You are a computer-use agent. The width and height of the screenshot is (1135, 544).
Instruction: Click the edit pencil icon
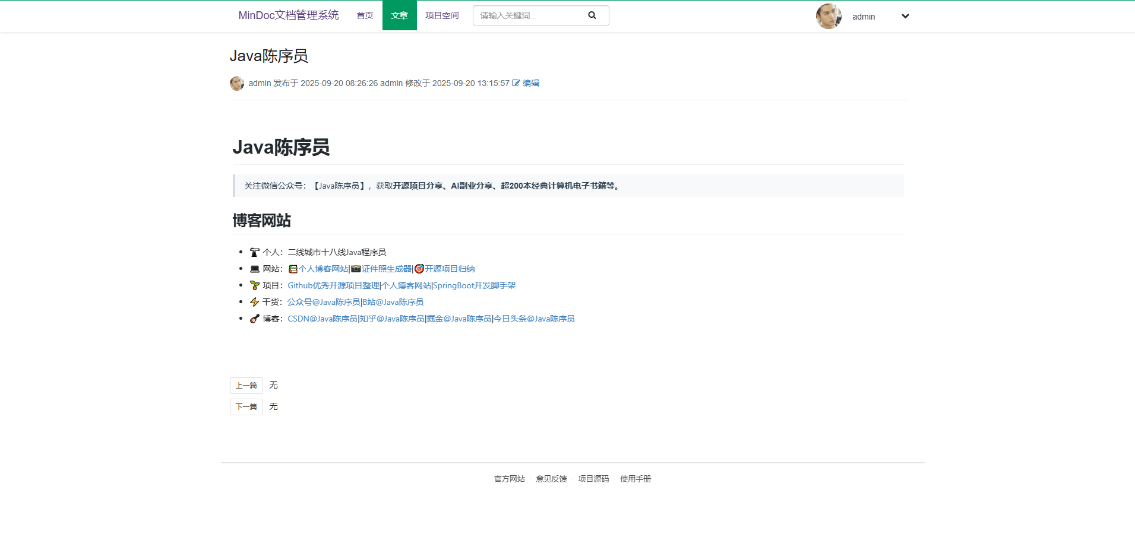[516, 83]
